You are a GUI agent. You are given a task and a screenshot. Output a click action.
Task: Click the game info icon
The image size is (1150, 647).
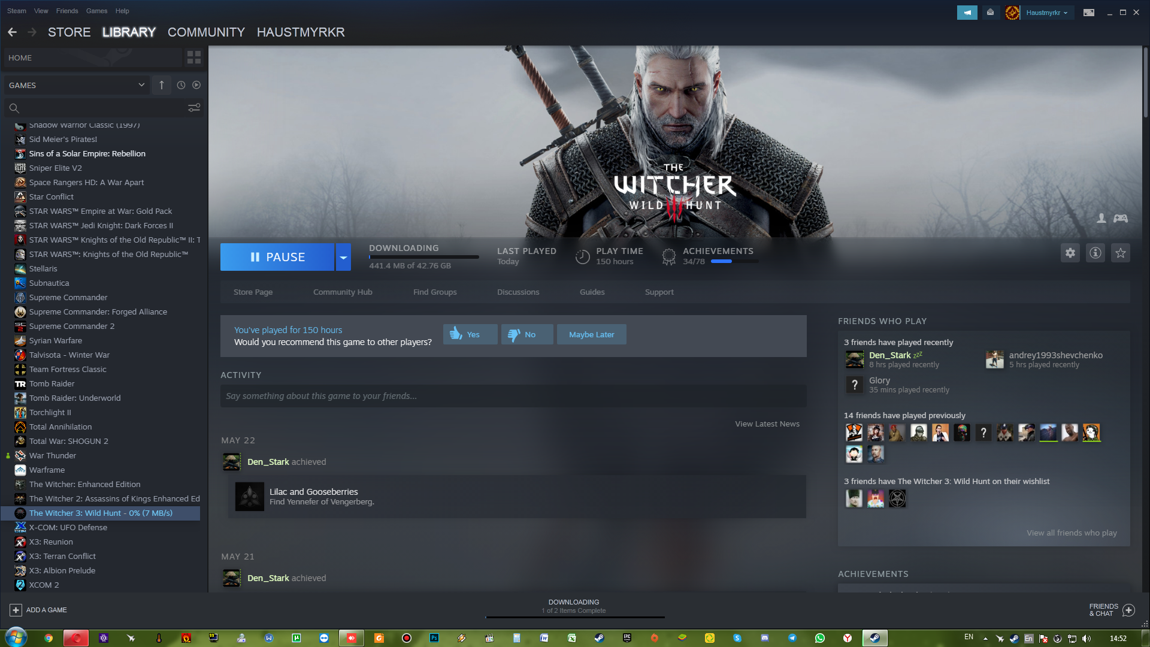(1095, 253)
